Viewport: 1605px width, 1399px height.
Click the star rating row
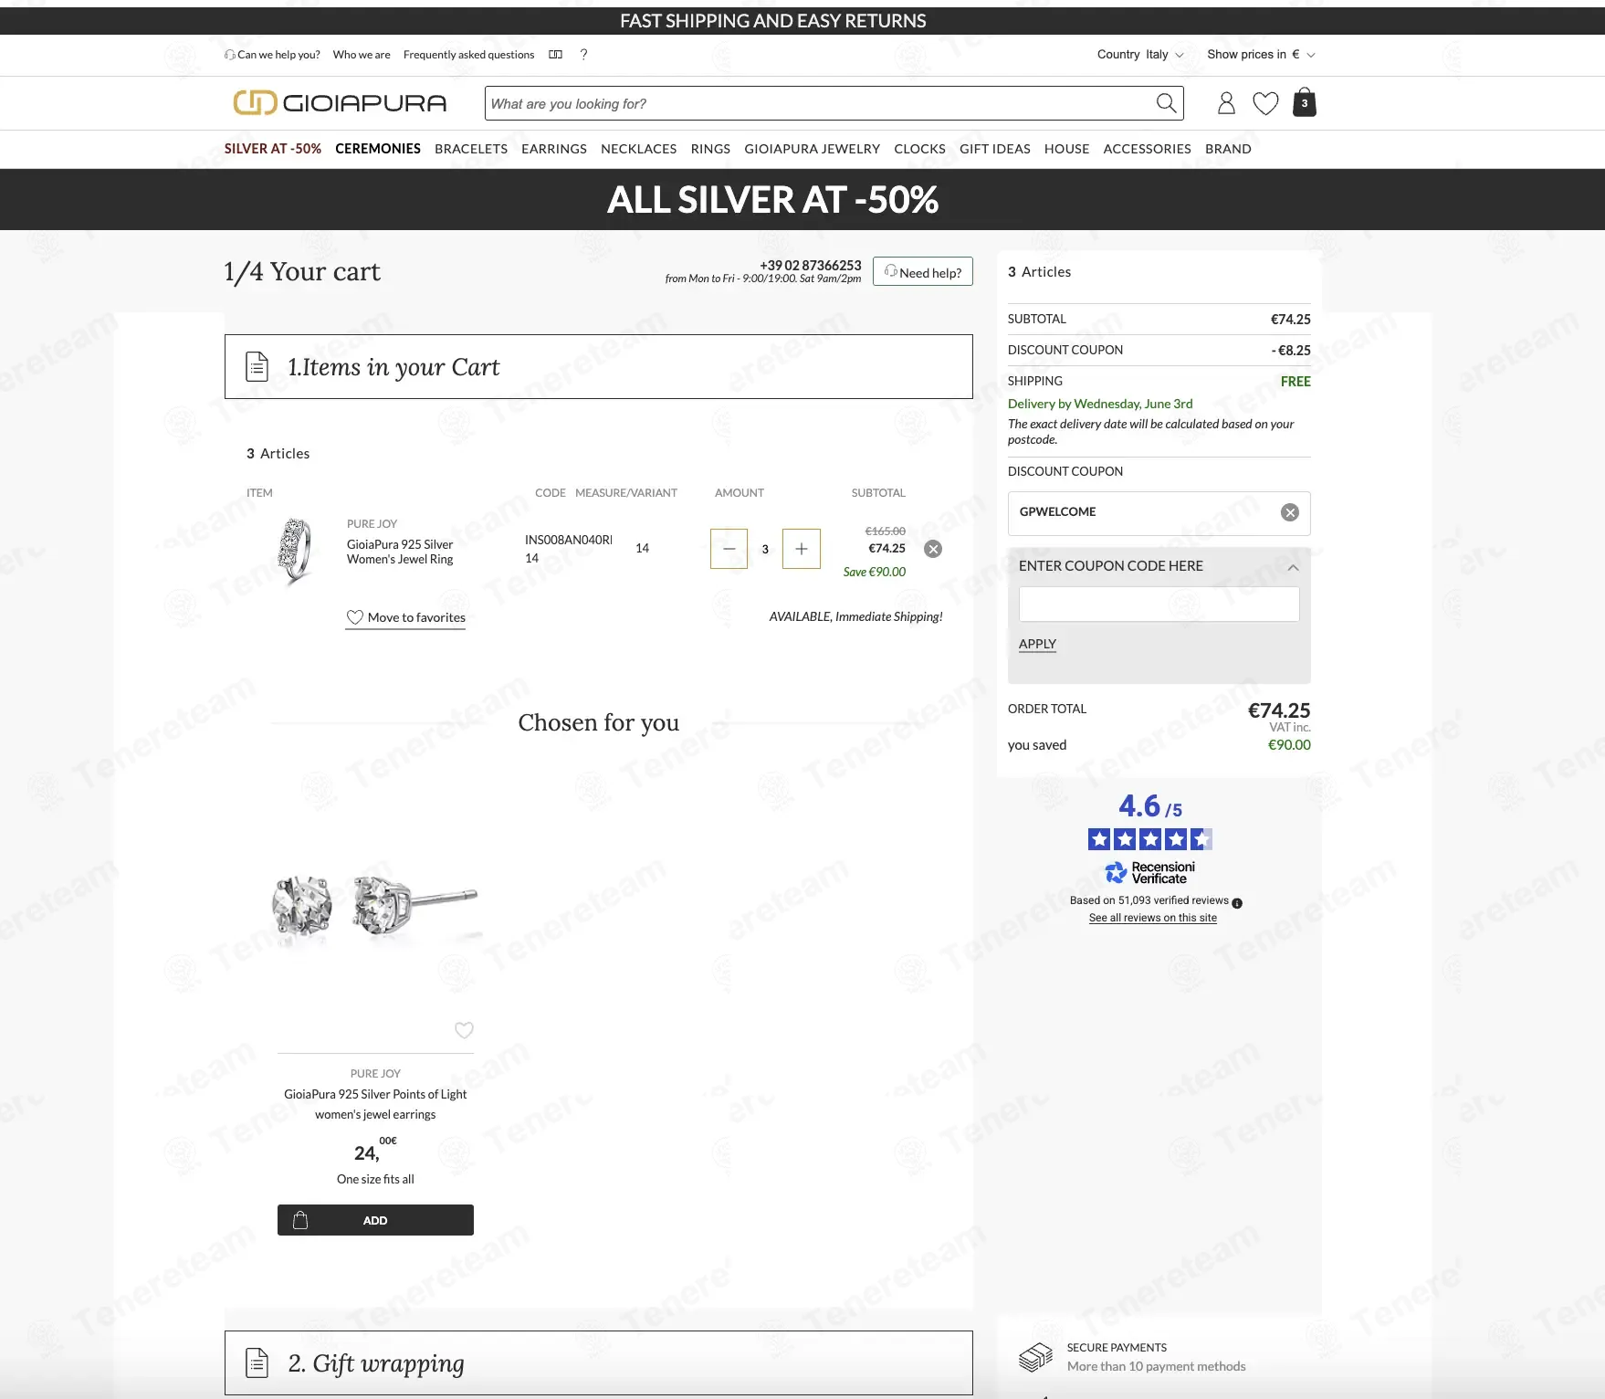[1150, 839]
